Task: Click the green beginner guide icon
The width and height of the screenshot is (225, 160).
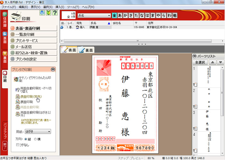Action: (x=49, y=13)
